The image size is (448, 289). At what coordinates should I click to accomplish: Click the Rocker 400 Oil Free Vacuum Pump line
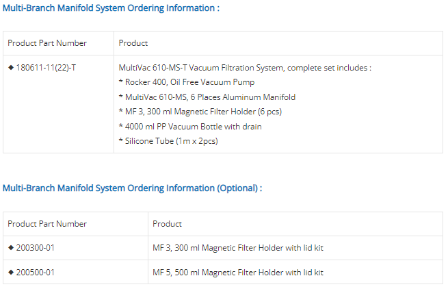(x=187, y=82)
